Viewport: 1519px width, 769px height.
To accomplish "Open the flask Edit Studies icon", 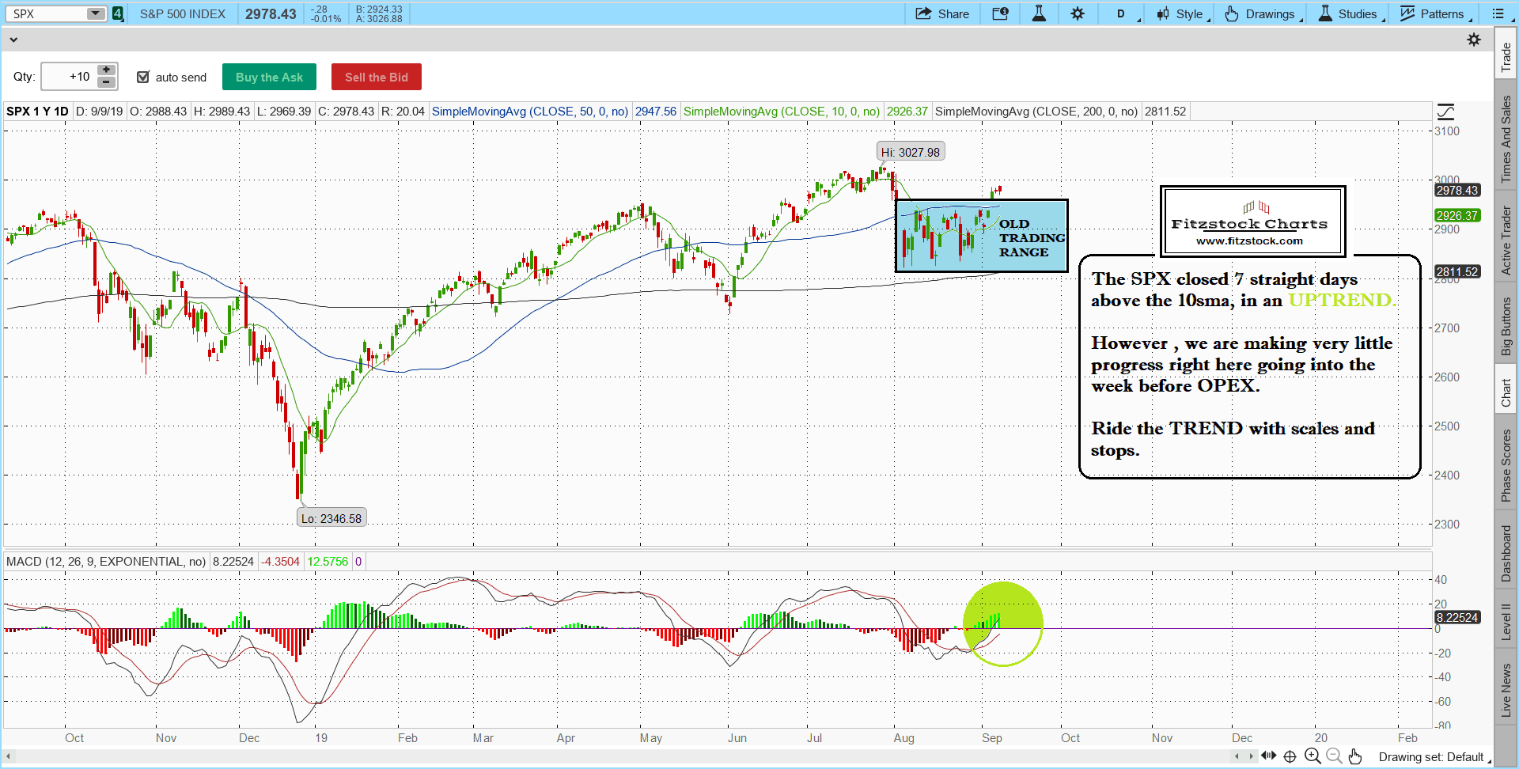I will (x=1039, y=13).
